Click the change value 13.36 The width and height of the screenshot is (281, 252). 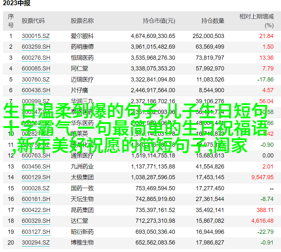[x=266, y=58]
